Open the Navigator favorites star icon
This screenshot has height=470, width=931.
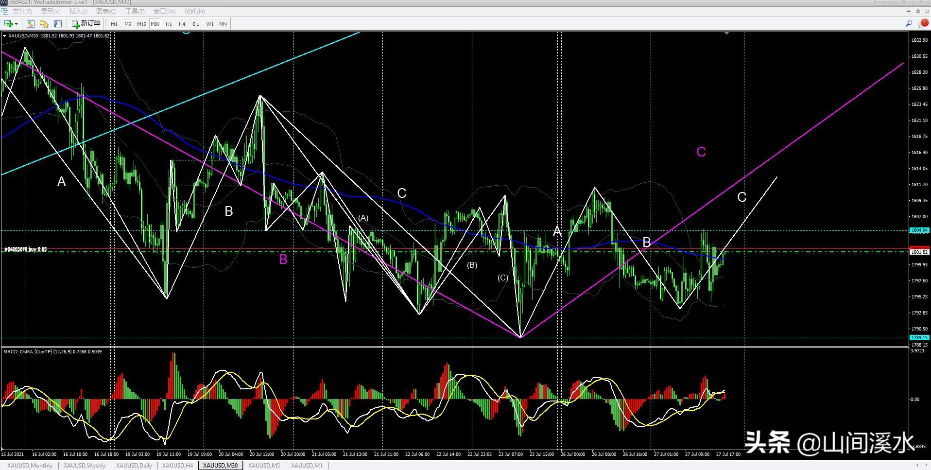click(x=44, y=24)
